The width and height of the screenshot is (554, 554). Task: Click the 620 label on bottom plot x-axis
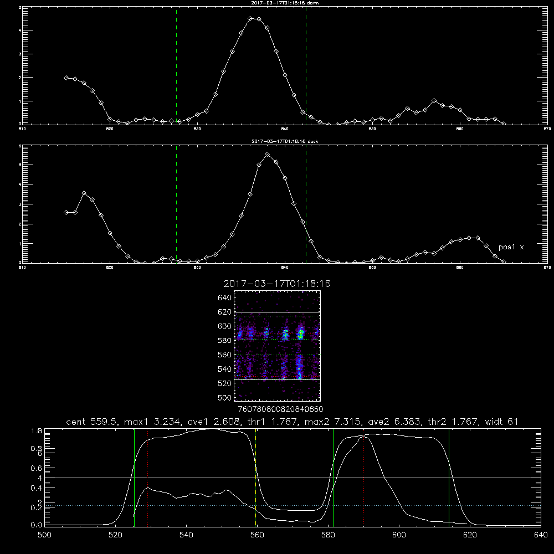(x=470, y=535)
